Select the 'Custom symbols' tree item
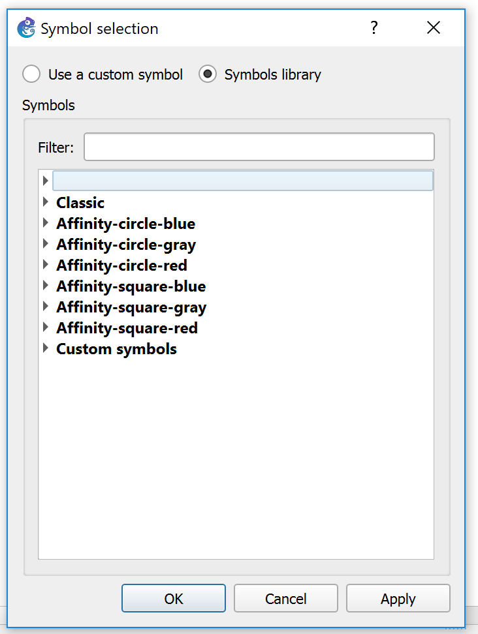 116,348
